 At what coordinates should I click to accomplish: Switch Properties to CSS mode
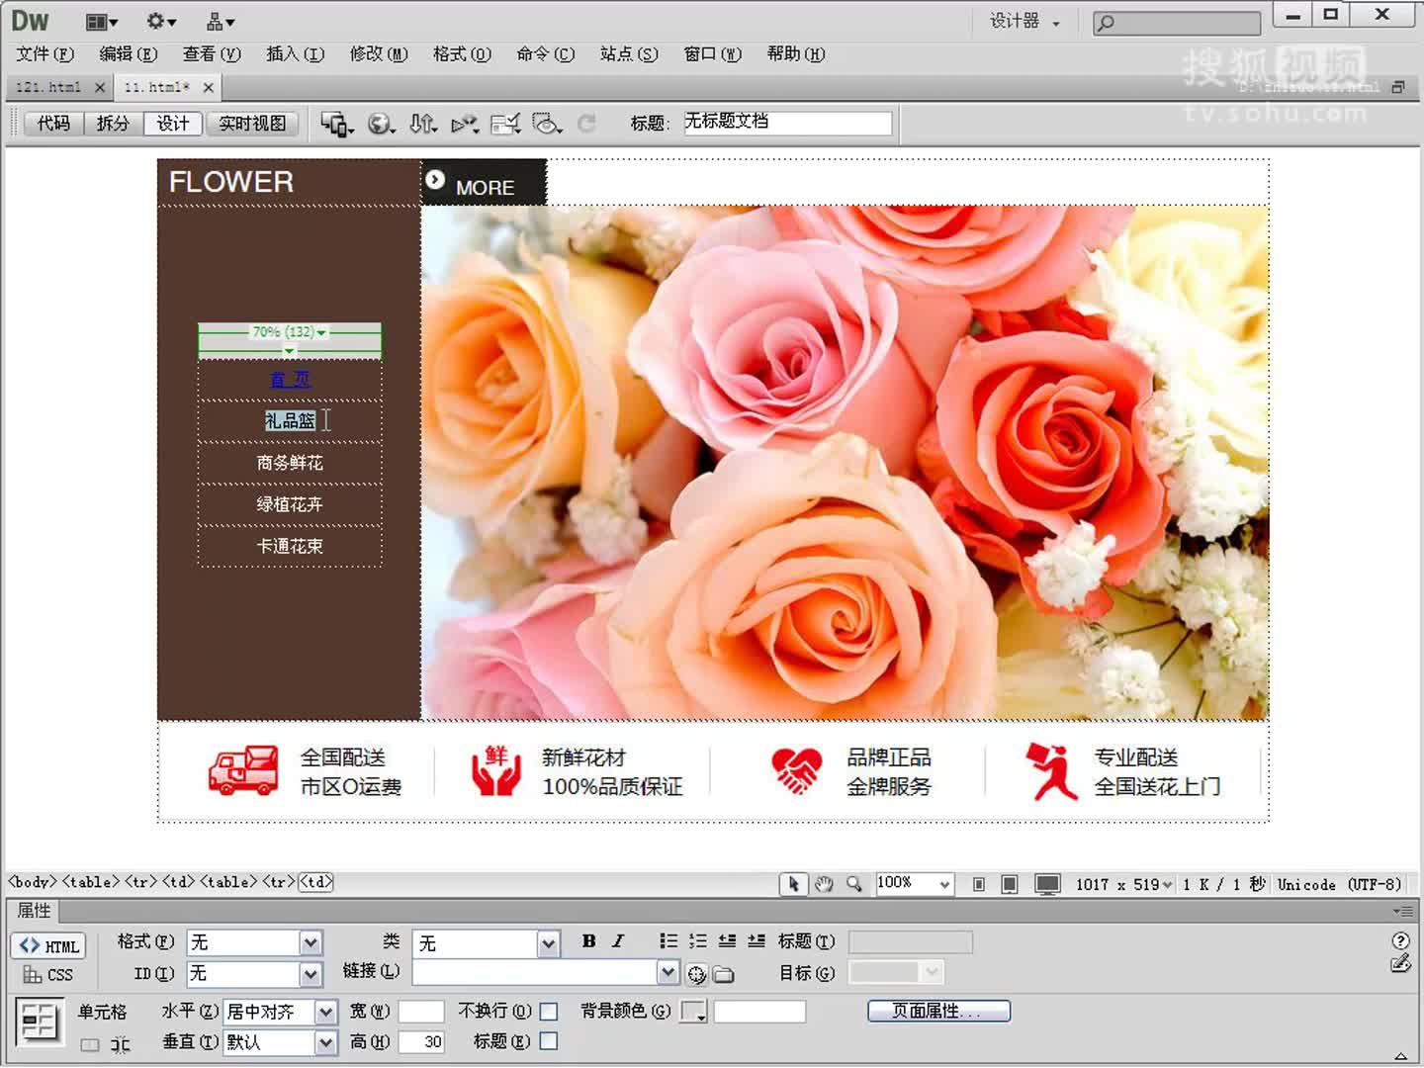pyautogui.click(x=49, y=975)
